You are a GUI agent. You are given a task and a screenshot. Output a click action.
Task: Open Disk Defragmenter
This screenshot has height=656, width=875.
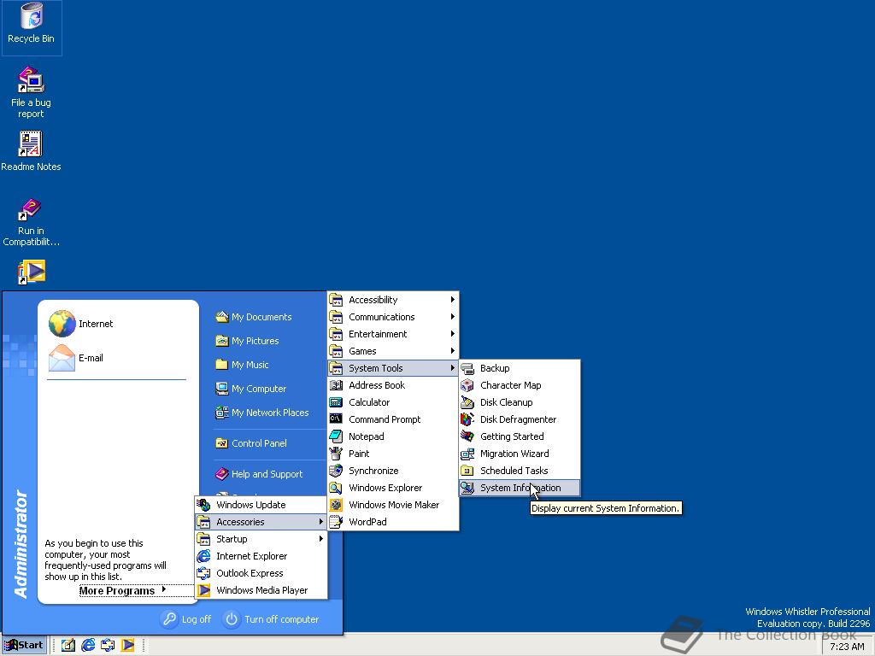(x=520, y=419)
